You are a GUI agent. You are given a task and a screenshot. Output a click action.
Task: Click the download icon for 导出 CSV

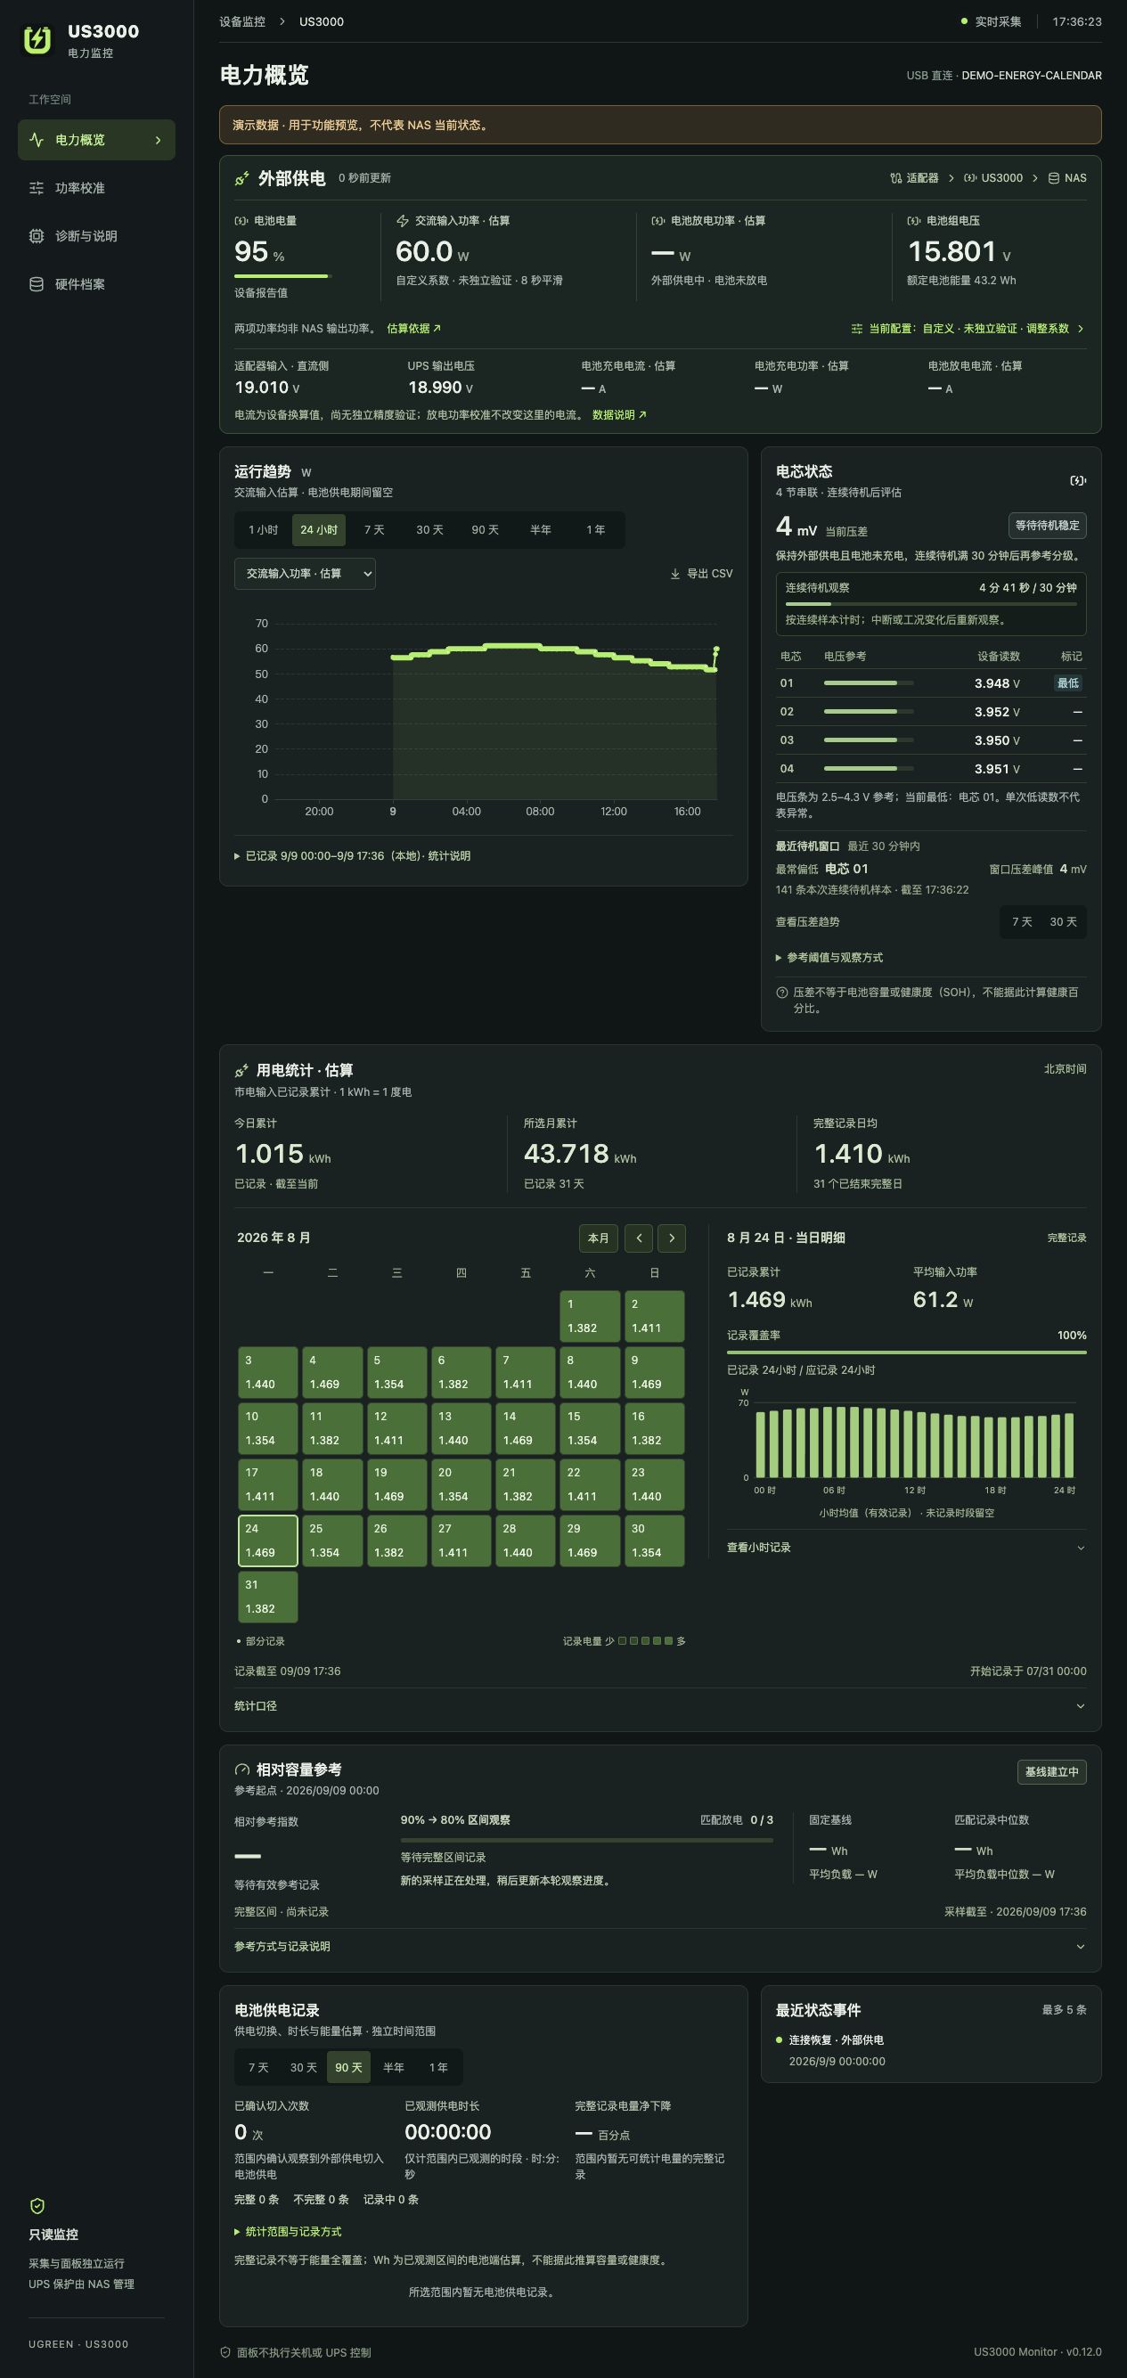point(675,573)
